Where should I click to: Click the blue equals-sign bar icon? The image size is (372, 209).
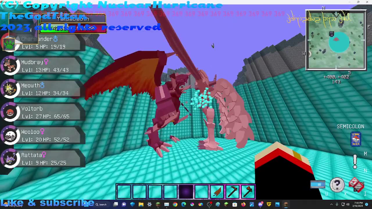click(318, 184)
